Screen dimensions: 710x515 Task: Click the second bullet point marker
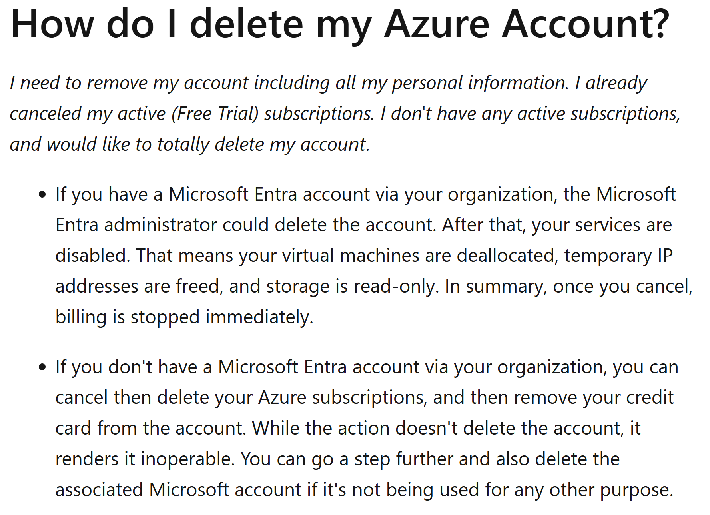click(43, 368)
